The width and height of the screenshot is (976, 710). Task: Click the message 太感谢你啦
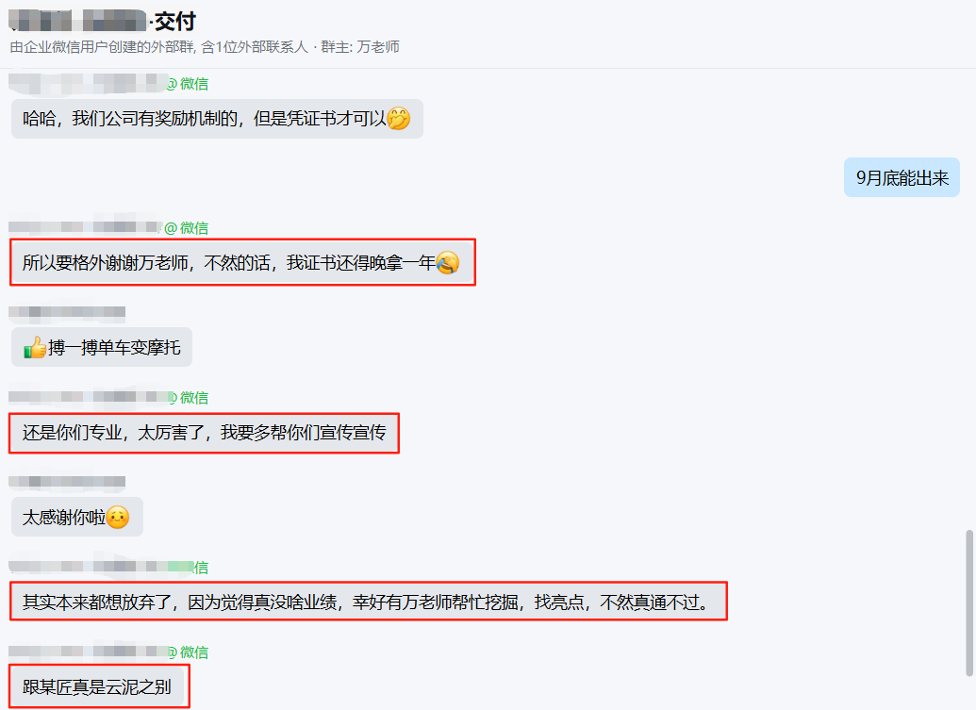click(x=77, y=517)
